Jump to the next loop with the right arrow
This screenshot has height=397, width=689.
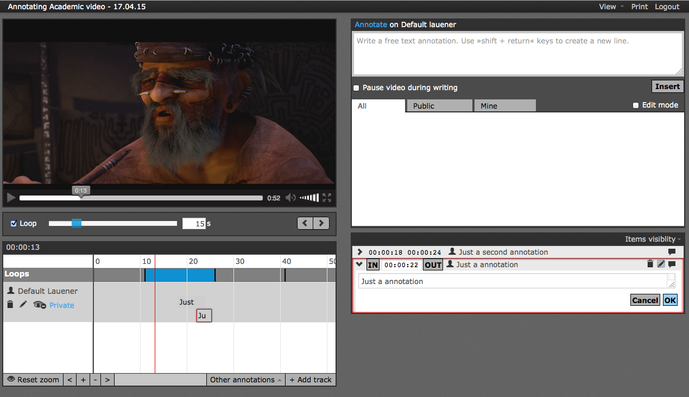click(321, 223)
